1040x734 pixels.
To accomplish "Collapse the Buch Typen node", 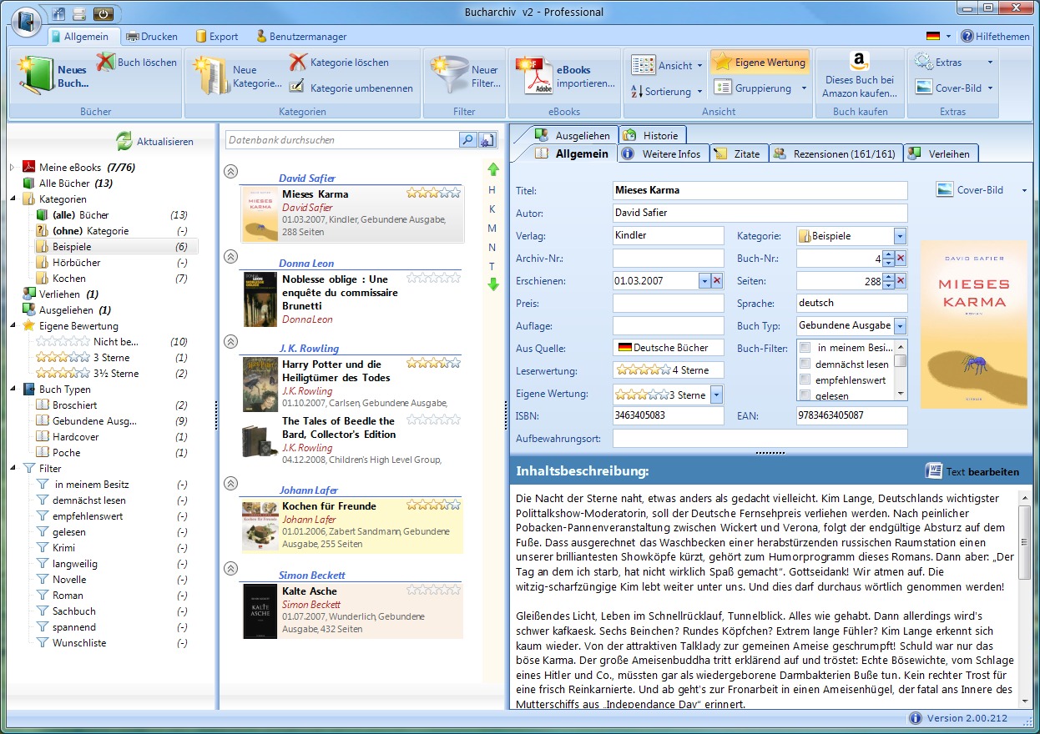I will coord(12,390).
